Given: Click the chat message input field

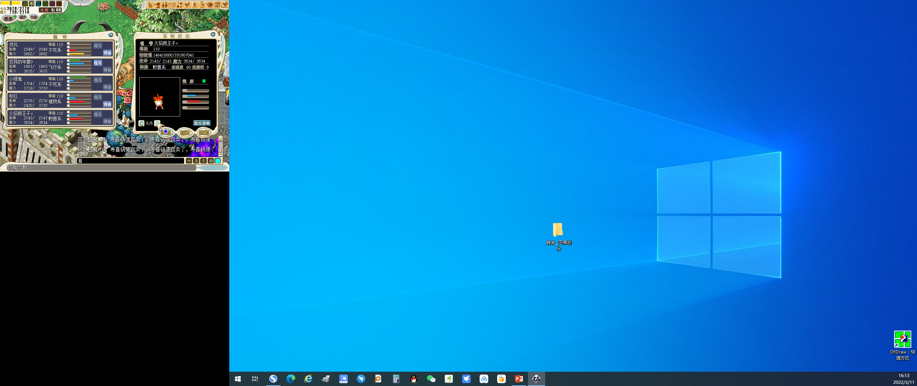Looking at the screenshot, I should (x=130, y=161).
